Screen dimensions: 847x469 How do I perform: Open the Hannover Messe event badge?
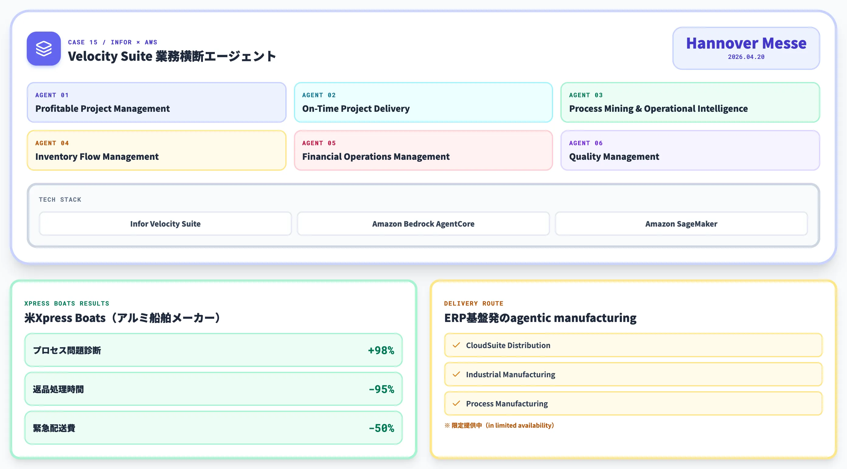coord(746,48)
